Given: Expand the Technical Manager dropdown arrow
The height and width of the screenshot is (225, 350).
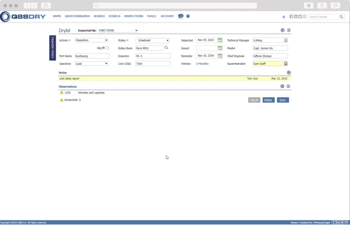Looking at the screenshot, I should (286, 40).
